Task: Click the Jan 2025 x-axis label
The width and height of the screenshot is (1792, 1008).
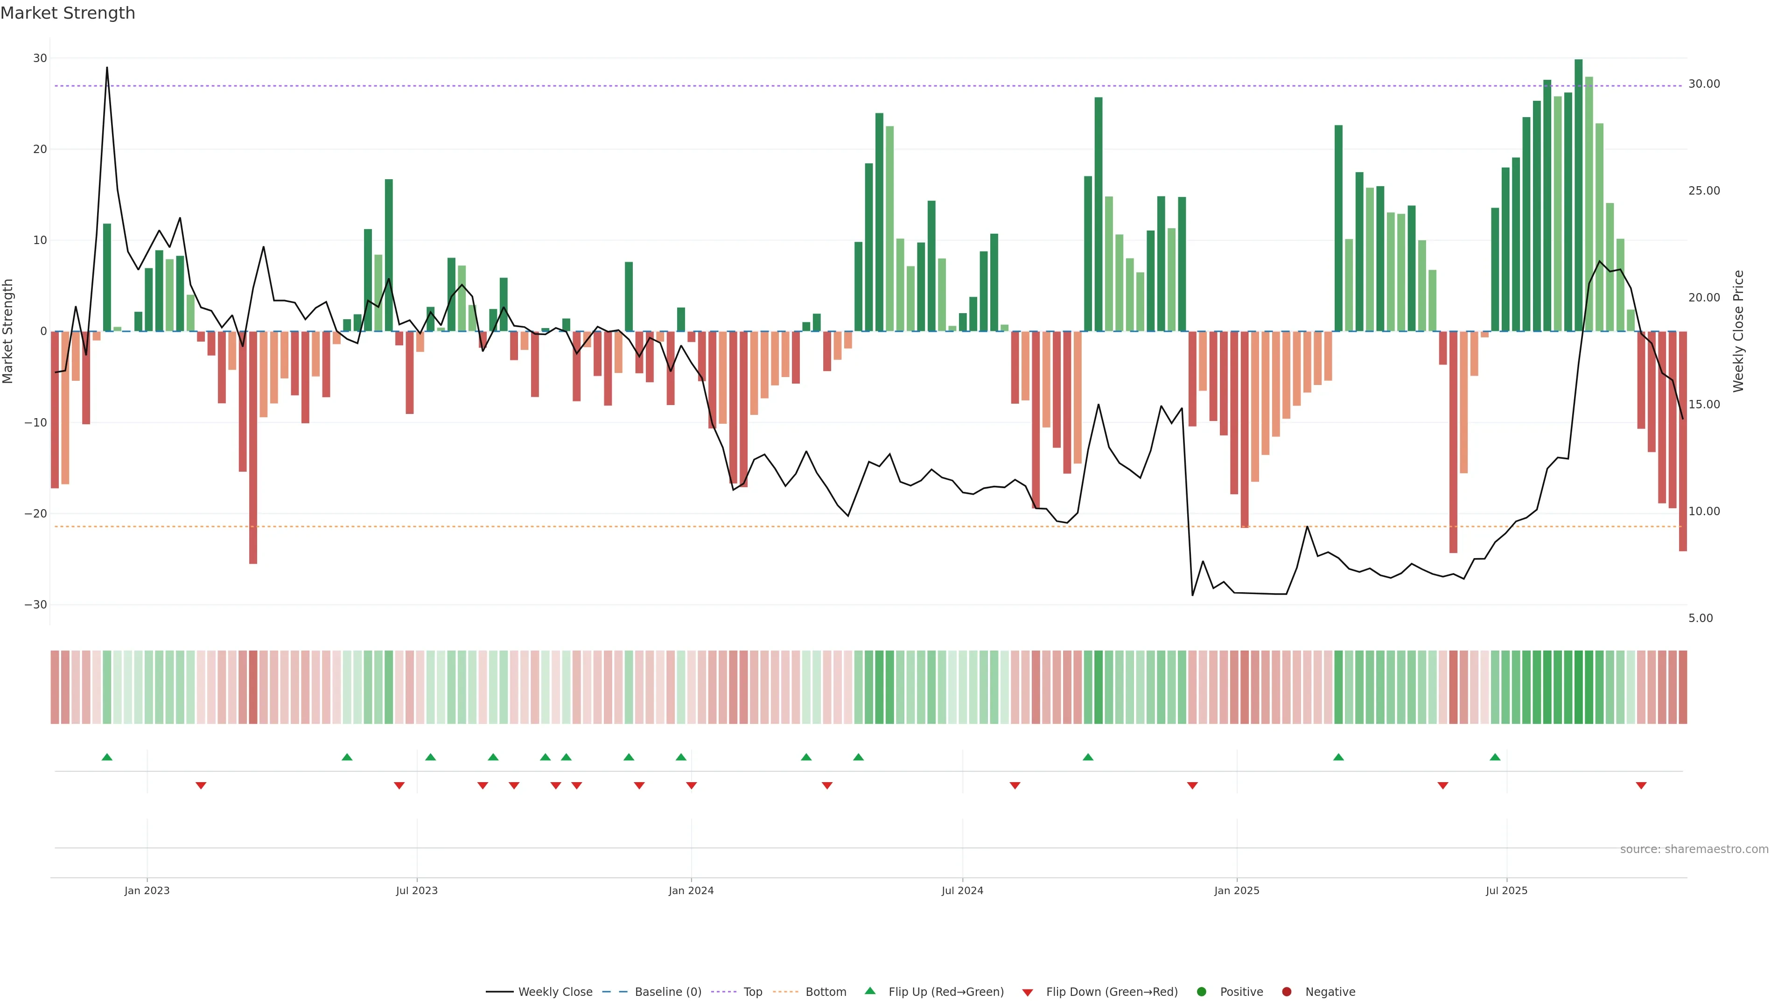Action: tap(1237, 890)
